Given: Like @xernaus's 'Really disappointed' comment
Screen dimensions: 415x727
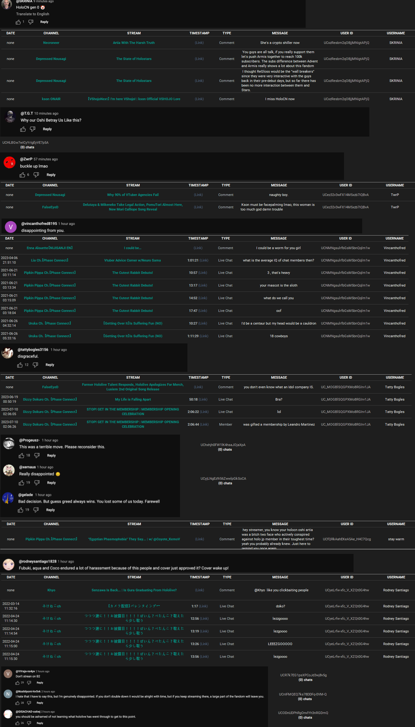Looking at the screenshot, I should (21, 483).
